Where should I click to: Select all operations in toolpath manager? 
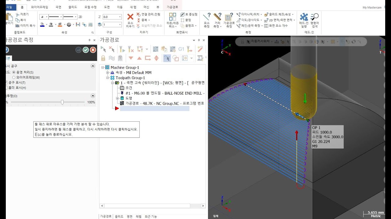pos(103,49)
